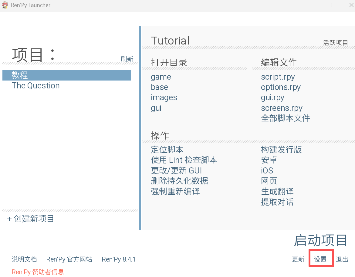355x277 pixels.
Task: Build distributions (构建发行版)
Action: click(x=281, y=150)
